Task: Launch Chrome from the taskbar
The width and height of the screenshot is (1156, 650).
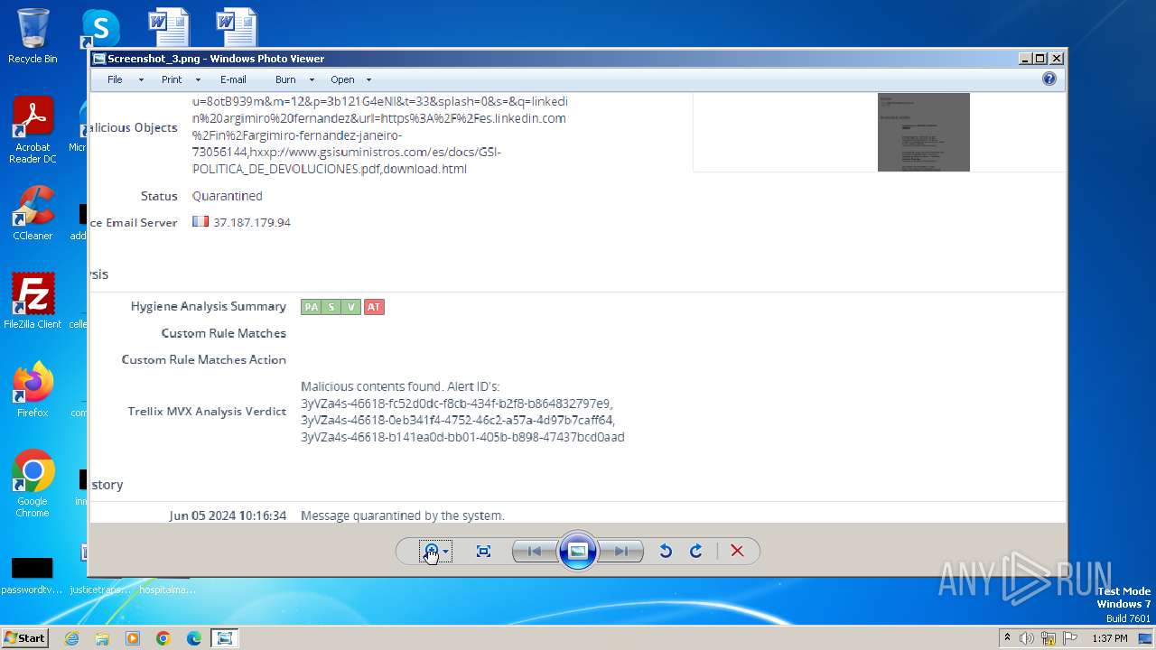Action: tap(163, 638)
